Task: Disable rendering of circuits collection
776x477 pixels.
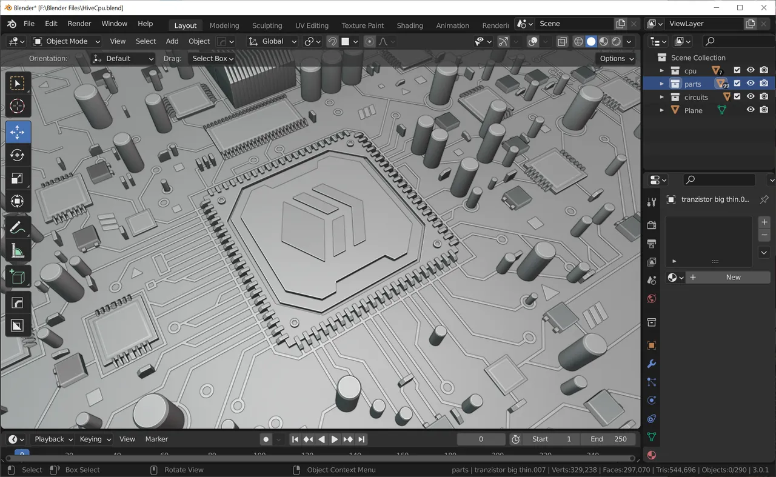Action: coord(764,97)
